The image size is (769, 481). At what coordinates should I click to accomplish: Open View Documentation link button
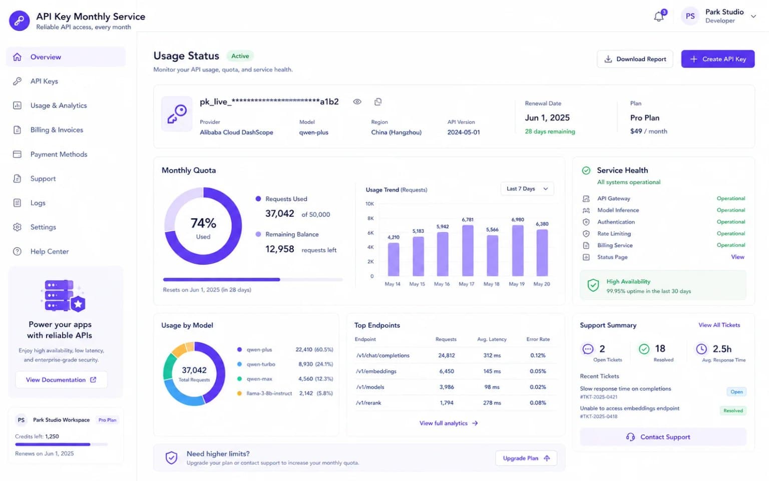[61, 380]
